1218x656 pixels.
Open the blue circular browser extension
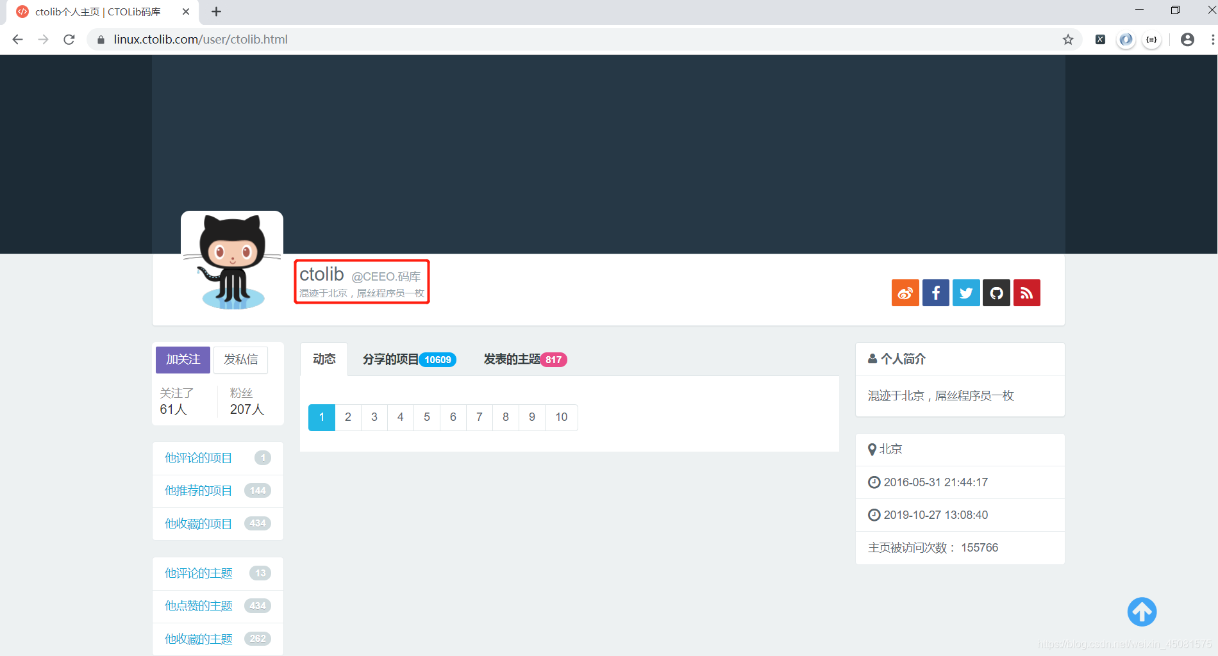(1126, 39)
